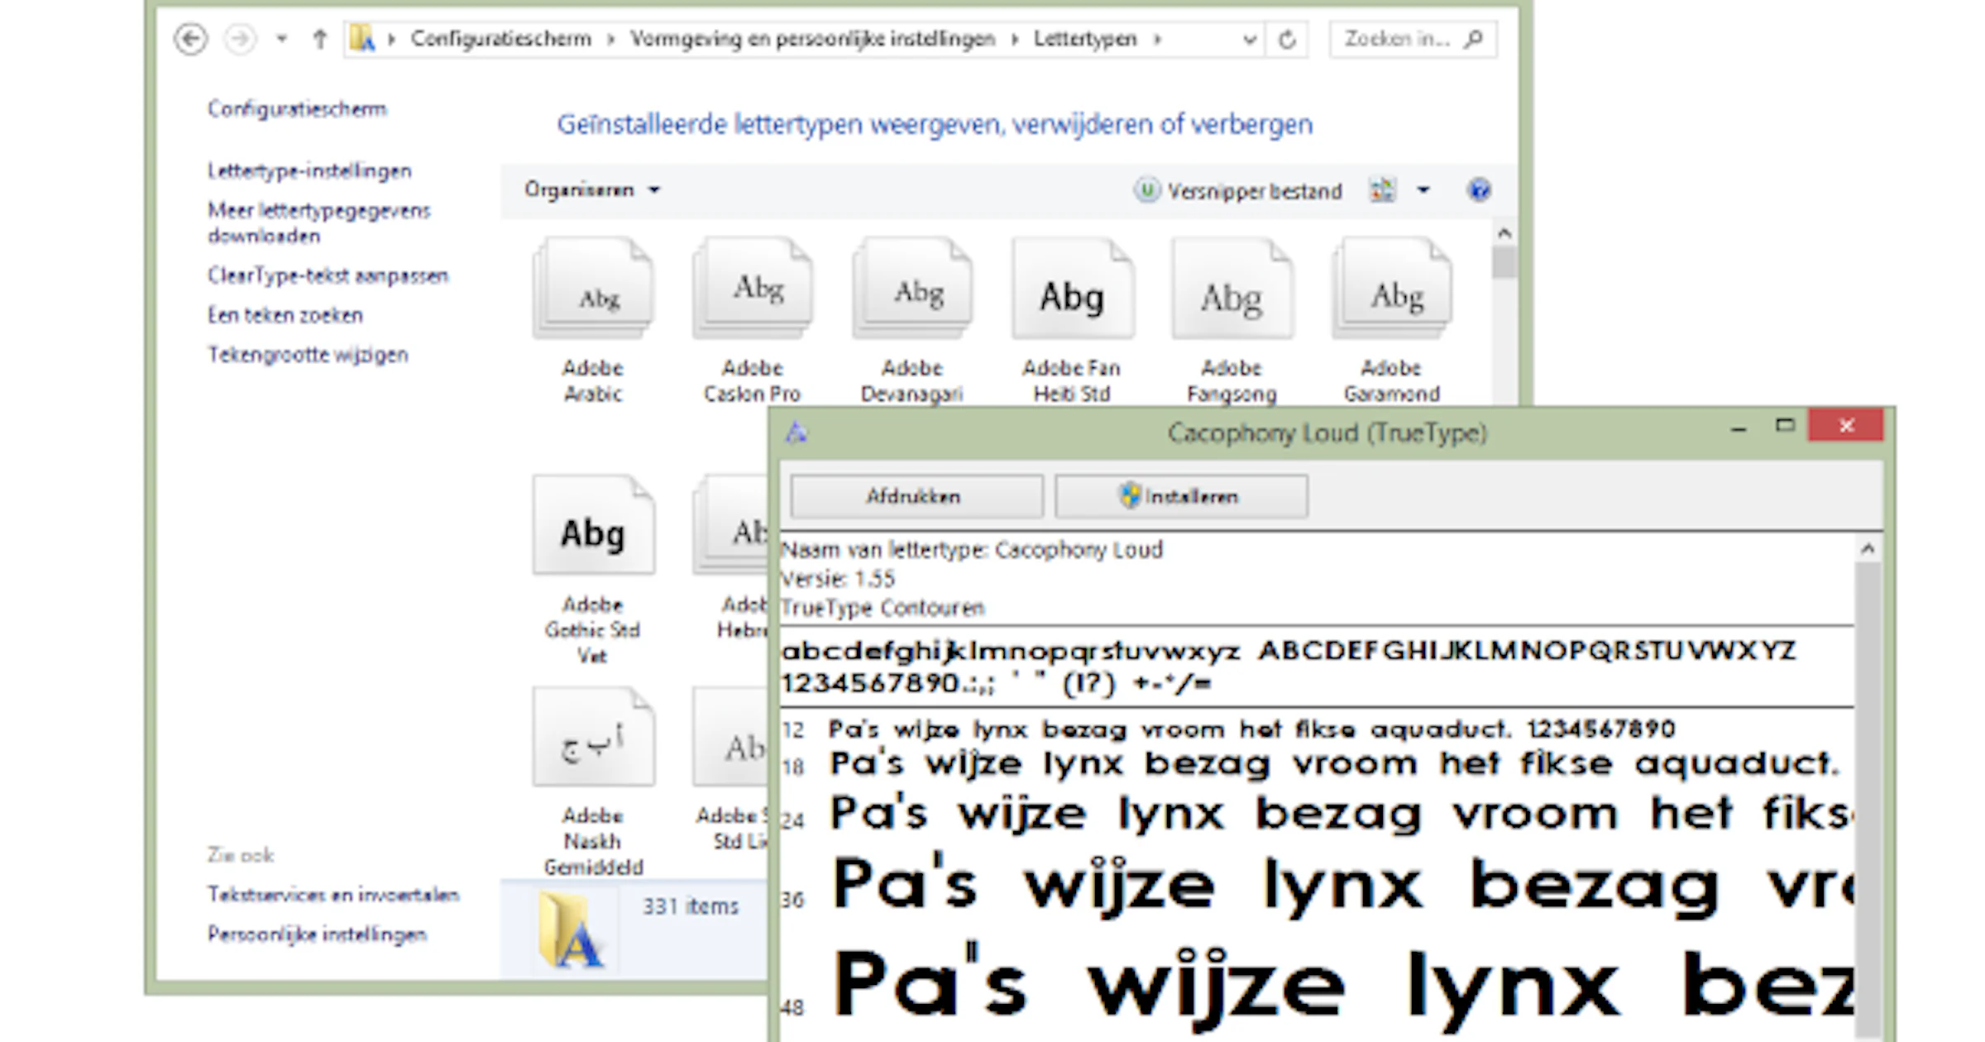Click the font list scrollbar thumb
This screenshot has width=1985, height=1042.
pos(1504,264)
